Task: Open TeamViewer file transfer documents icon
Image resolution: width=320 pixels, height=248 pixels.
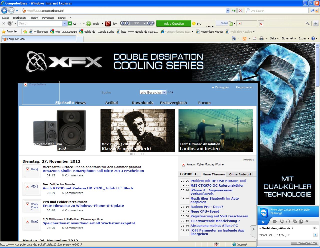Action: [301, 221]
